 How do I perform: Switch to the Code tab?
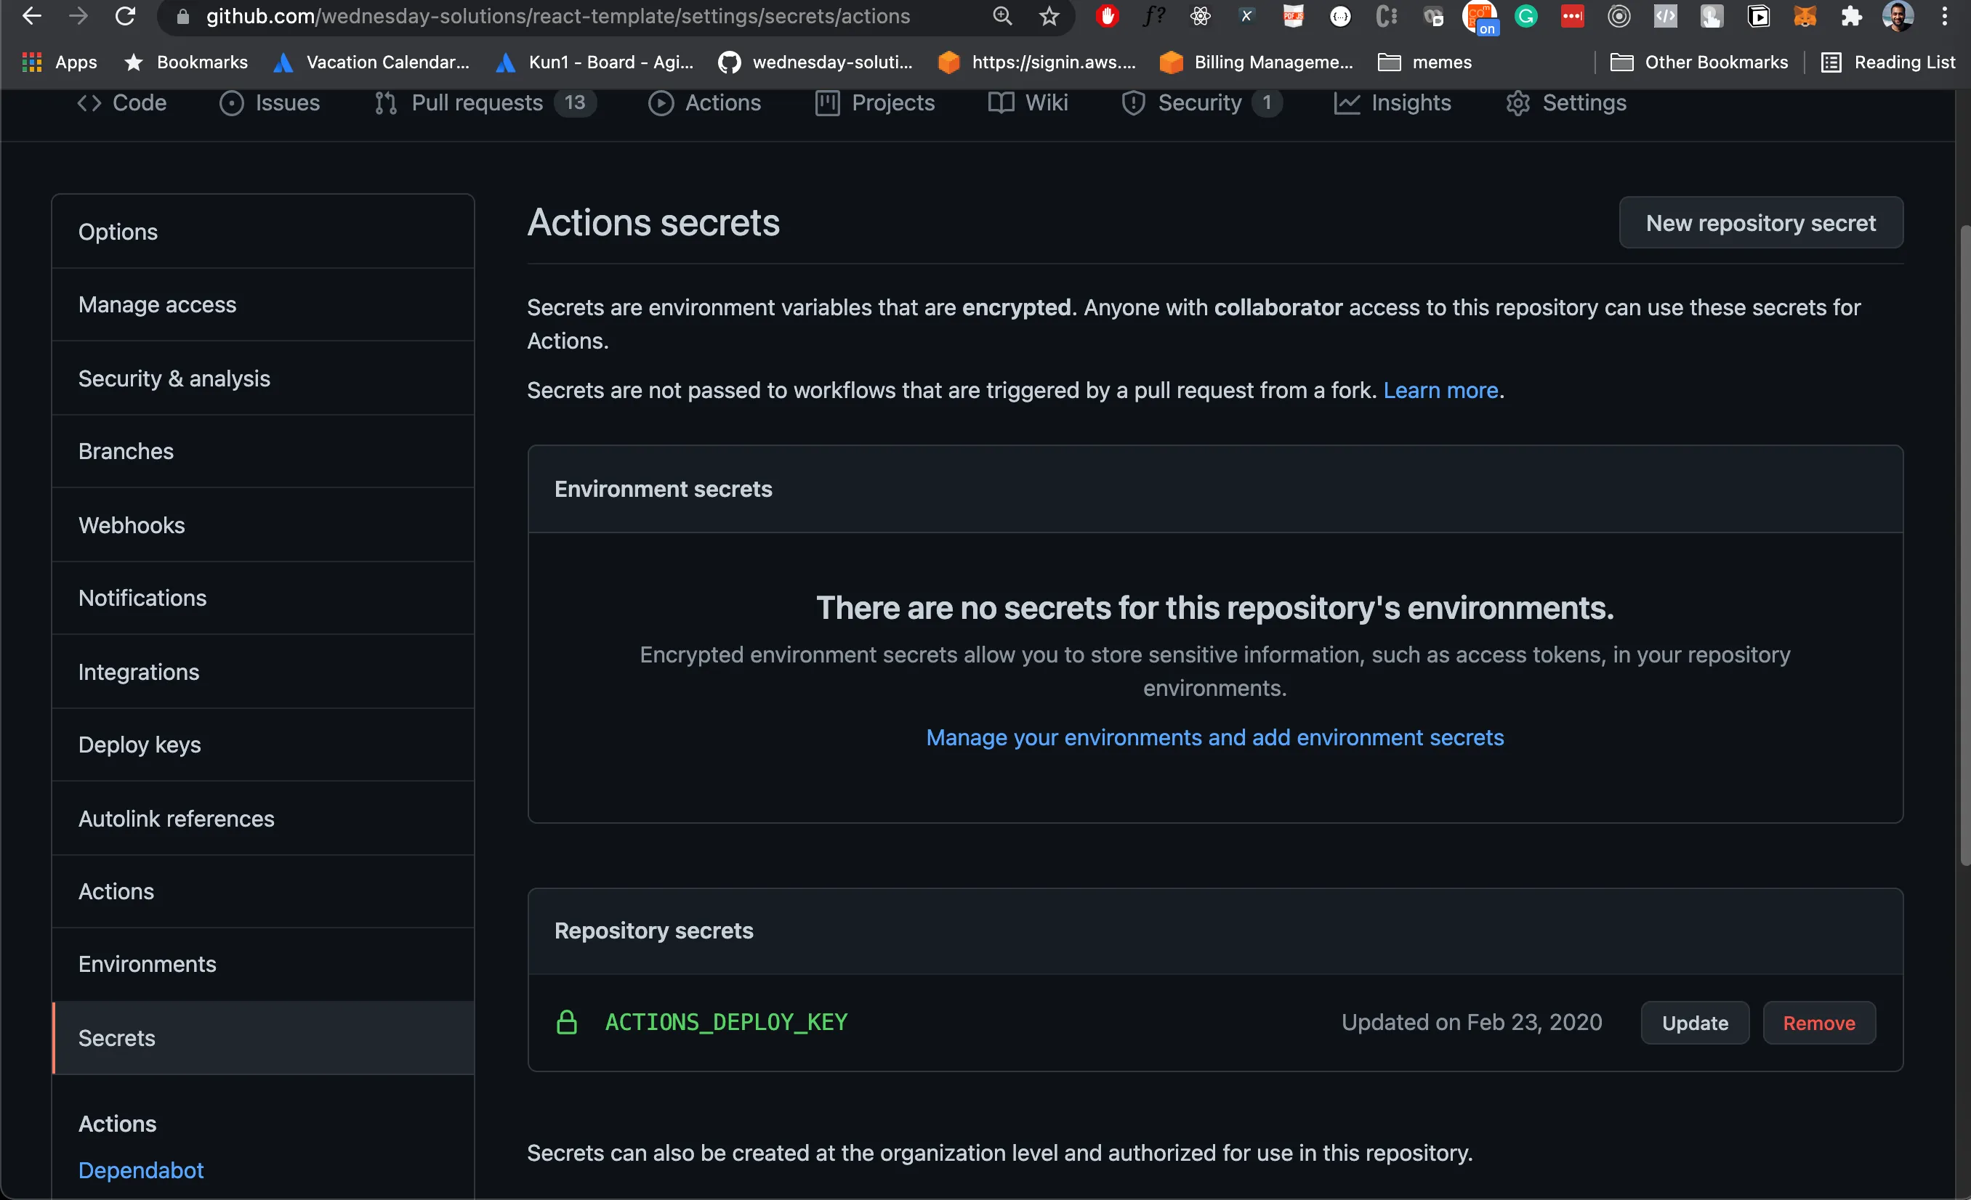coord(121,103)
